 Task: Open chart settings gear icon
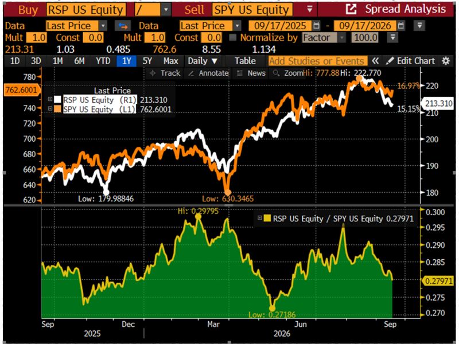446,61
